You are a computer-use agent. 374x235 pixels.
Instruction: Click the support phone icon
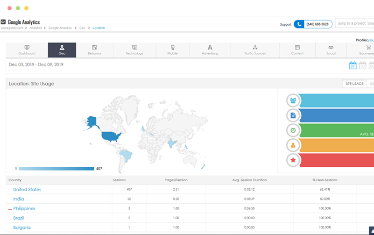[x=299, y=24]
